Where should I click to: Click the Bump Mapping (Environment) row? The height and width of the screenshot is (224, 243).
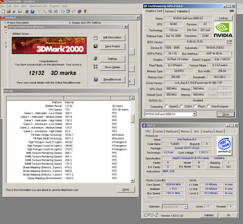point(69,178)
